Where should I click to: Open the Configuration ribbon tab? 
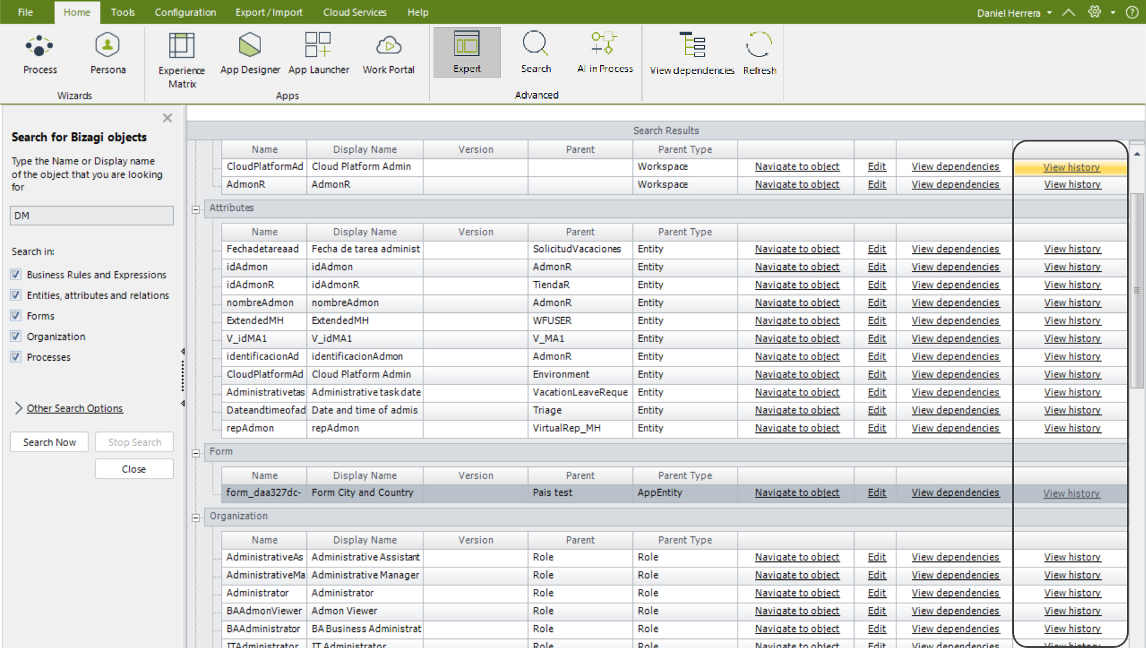[185, 13]
